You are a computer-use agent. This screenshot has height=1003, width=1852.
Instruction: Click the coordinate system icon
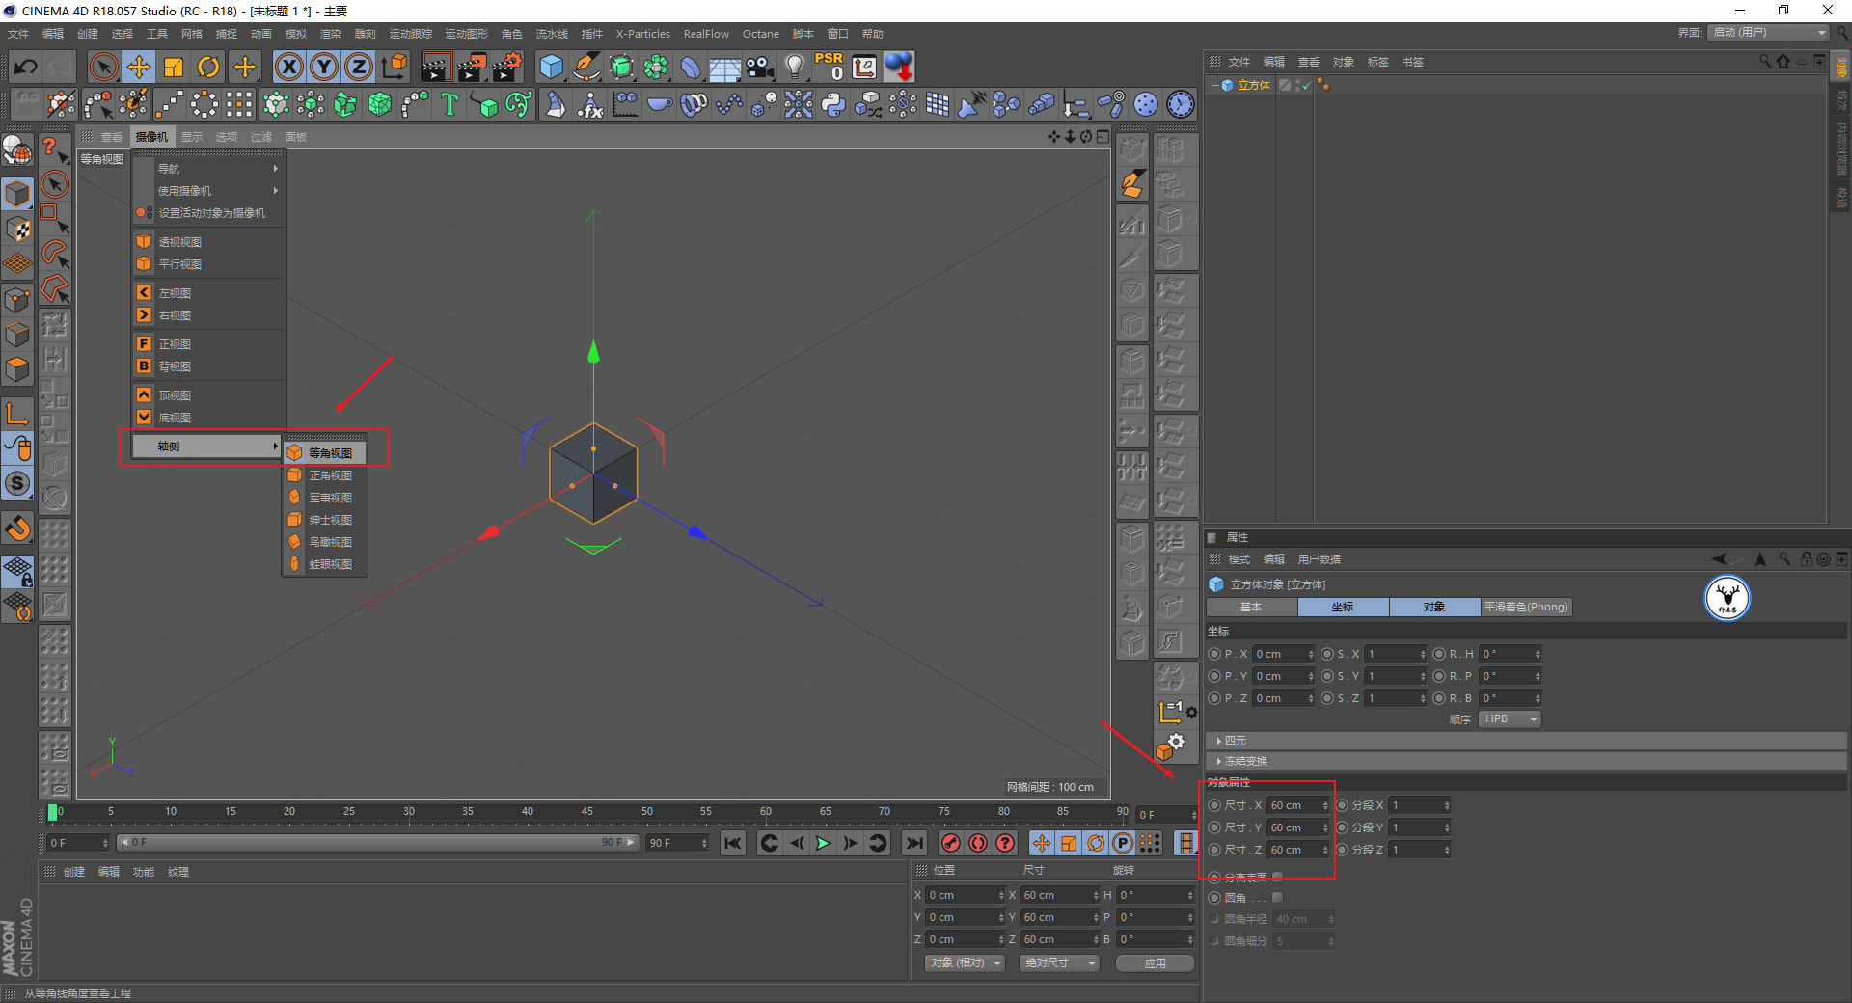395,67
